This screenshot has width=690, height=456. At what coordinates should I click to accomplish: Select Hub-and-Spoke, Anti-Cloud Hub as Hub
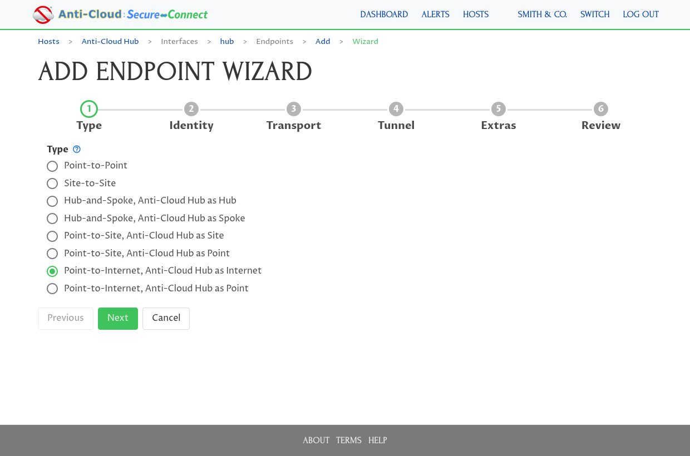tap(52, 201)
